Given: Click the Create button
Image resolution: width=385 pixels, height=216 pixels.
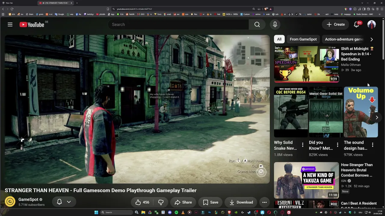Looking at the screenshot, I should pyautogui.click(x=336, y=25).
